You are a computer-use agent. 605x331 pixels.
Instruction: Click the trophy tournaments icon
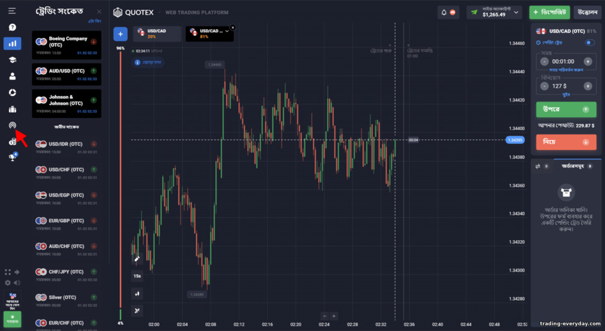click(13, 157)
